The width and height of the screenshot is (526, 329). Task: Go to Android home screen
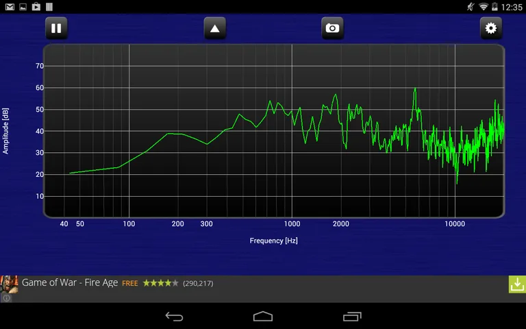point(263,316)
